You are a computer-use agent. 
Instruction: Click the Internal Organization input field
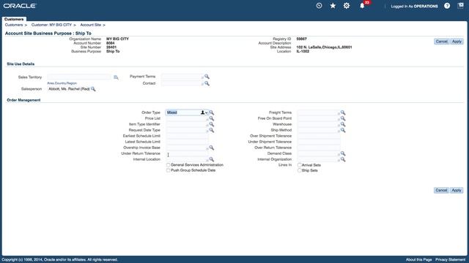click(319, 159)
